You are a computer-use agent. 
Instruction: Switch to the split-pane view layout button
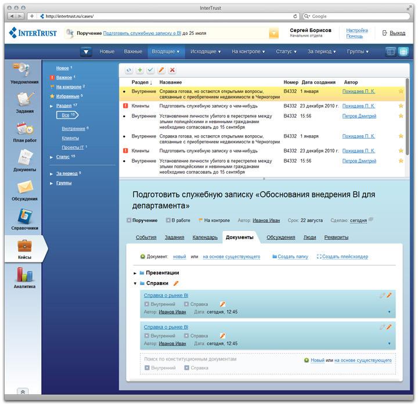[x=391, y=52]
